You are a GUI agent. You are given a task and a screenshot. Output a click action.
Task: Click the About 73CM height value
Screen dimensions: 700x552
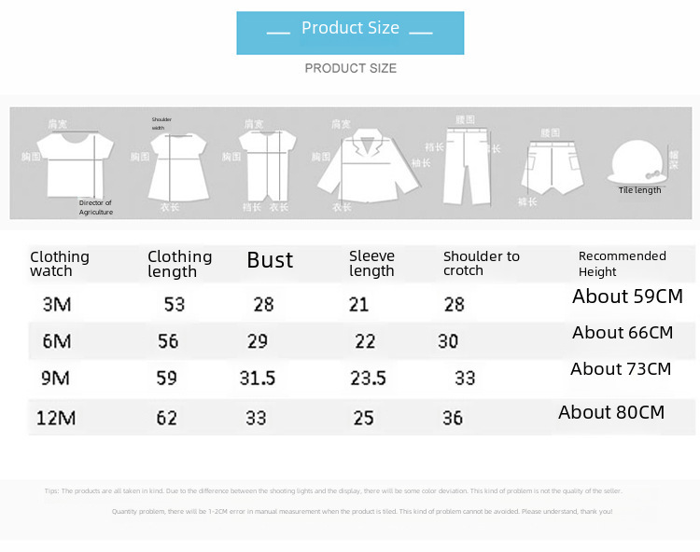tap(621, 369)
